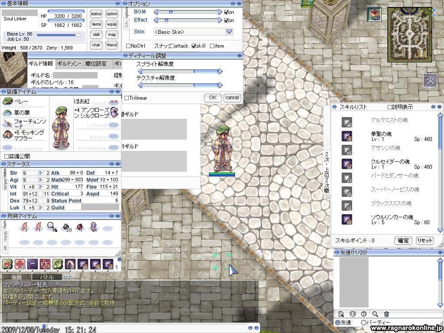Screen dimensions: 444x333
Task: Raise Agi using its arrow button
Action: pyautogui.click(x=41, y=180)
